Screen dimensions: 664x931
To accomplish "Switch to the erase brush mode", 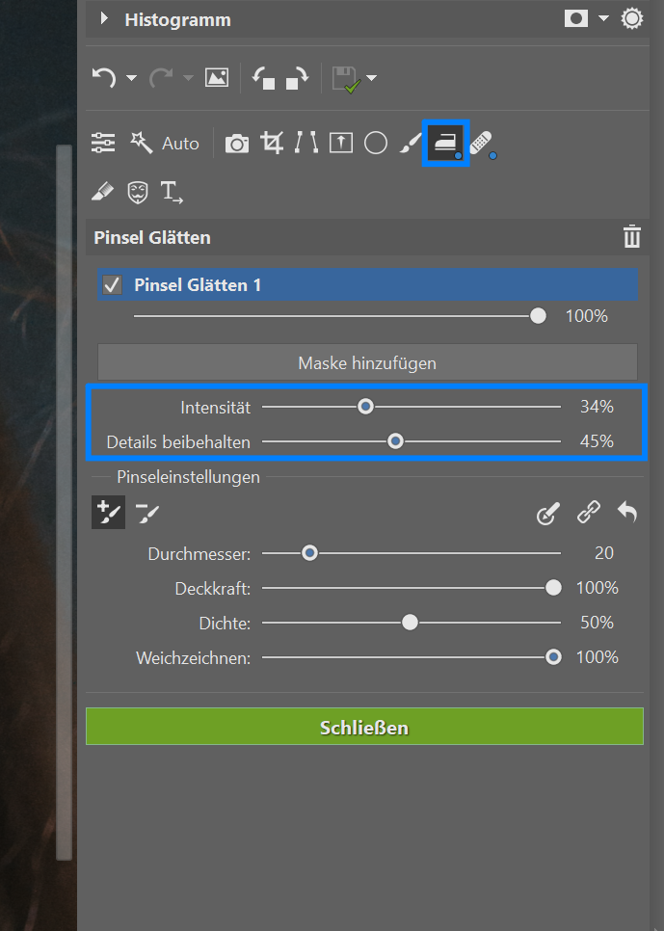I will [x=146, y=512].
